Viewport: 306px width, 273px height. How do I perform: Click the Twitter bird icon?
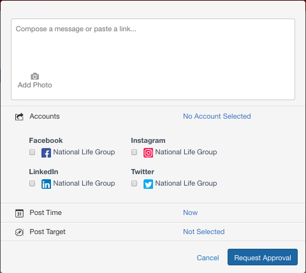tap(148, 184)
